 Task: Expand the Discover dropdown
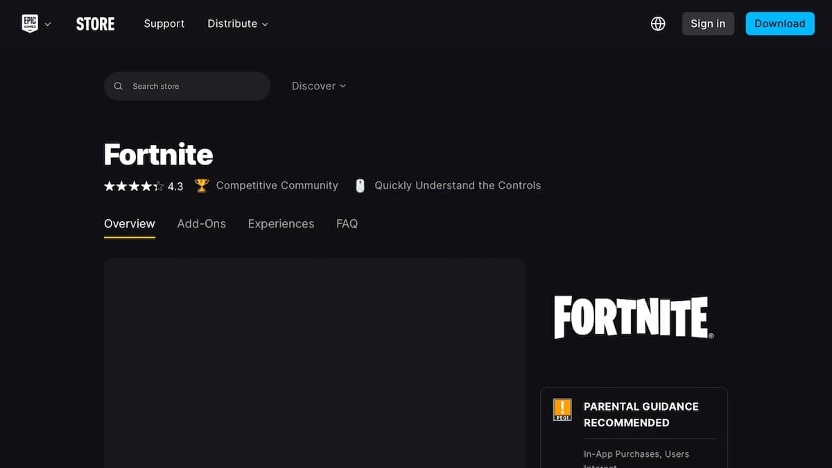pyautogui.click(x=318, y=85)
